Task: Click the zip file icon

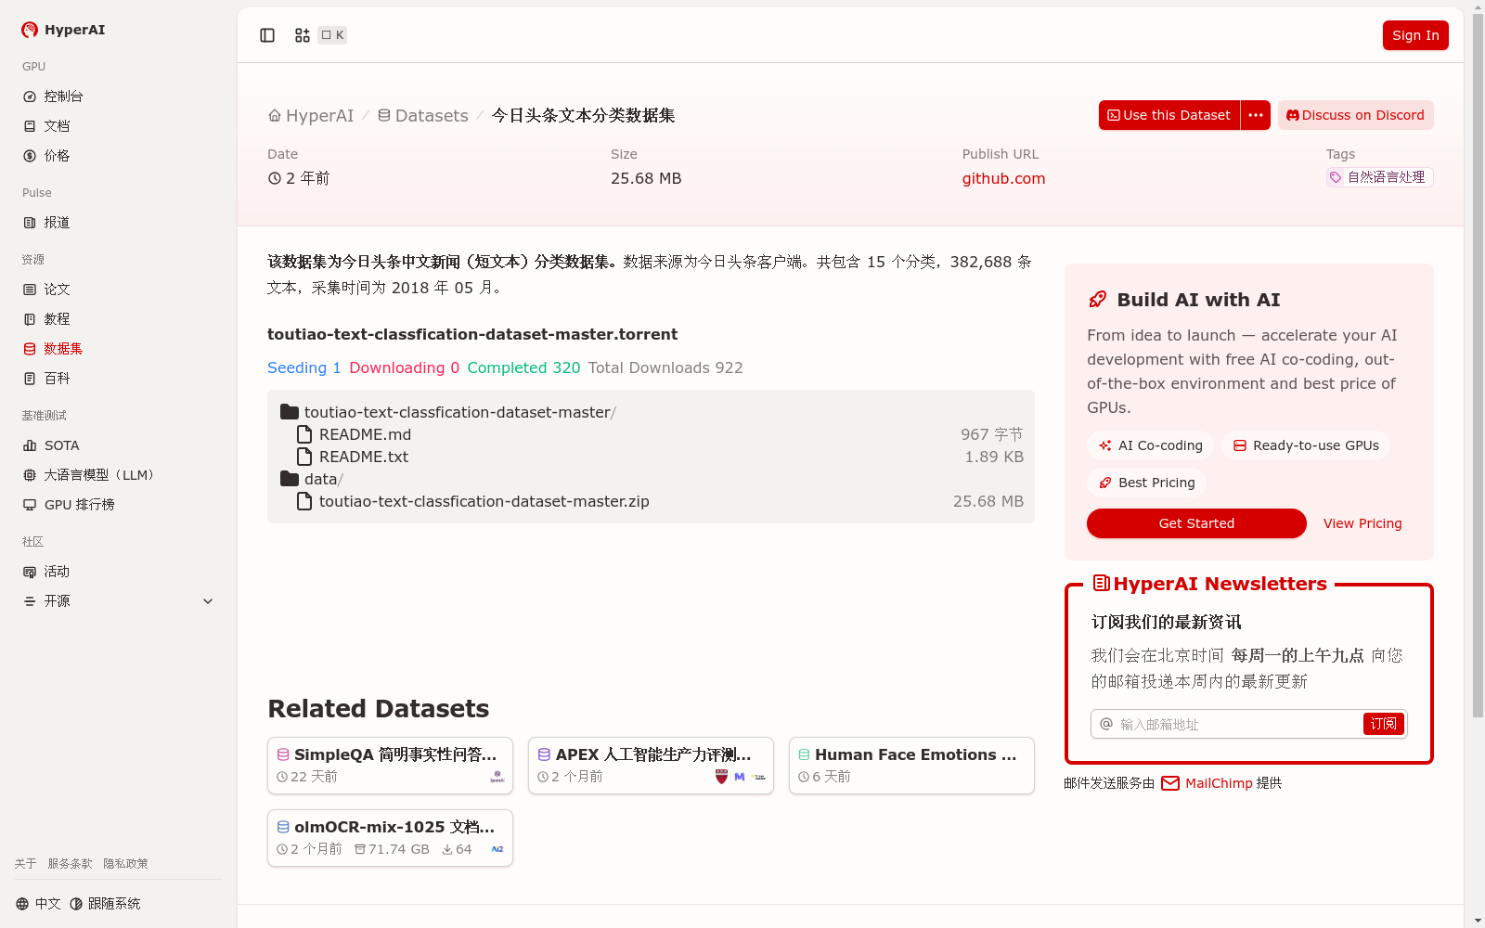Action: (x=304, y=501)
